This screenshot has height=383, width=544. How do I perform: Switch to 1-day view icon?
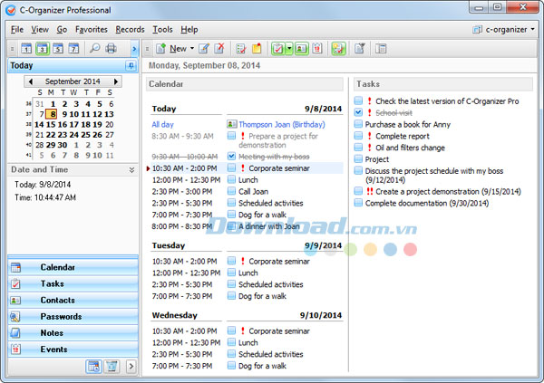25,48
